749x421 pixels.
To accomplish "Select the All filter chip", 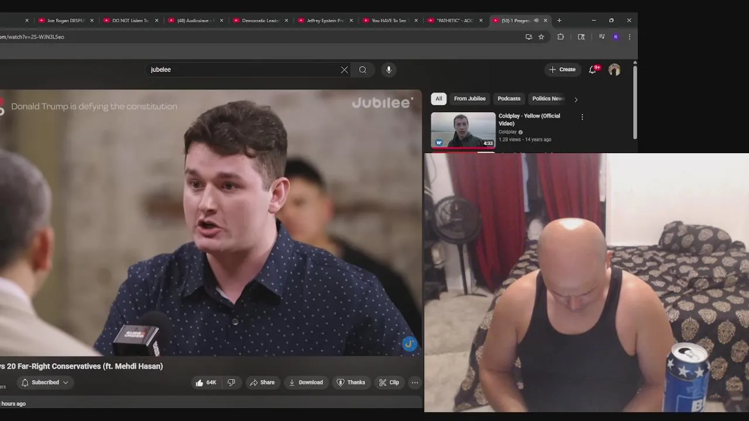I will pos(439,99).
